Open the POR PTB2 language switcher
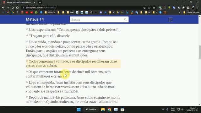The height and width of the screenshot is (113, 201). [173, 110]
